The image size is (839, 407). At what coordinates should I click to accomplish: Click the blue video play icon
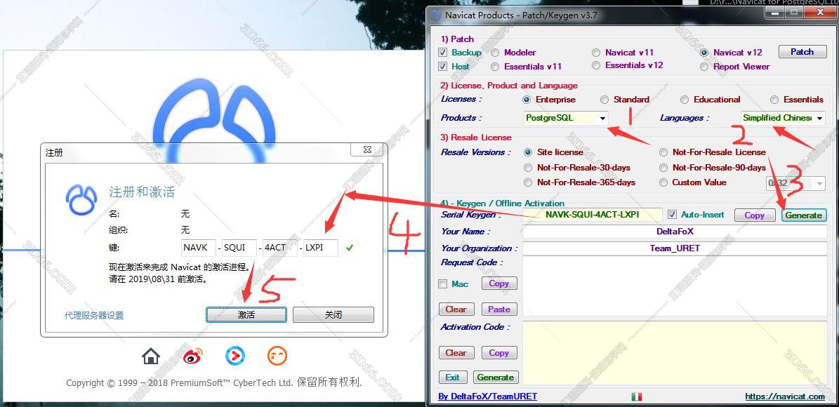coord(235,356)
